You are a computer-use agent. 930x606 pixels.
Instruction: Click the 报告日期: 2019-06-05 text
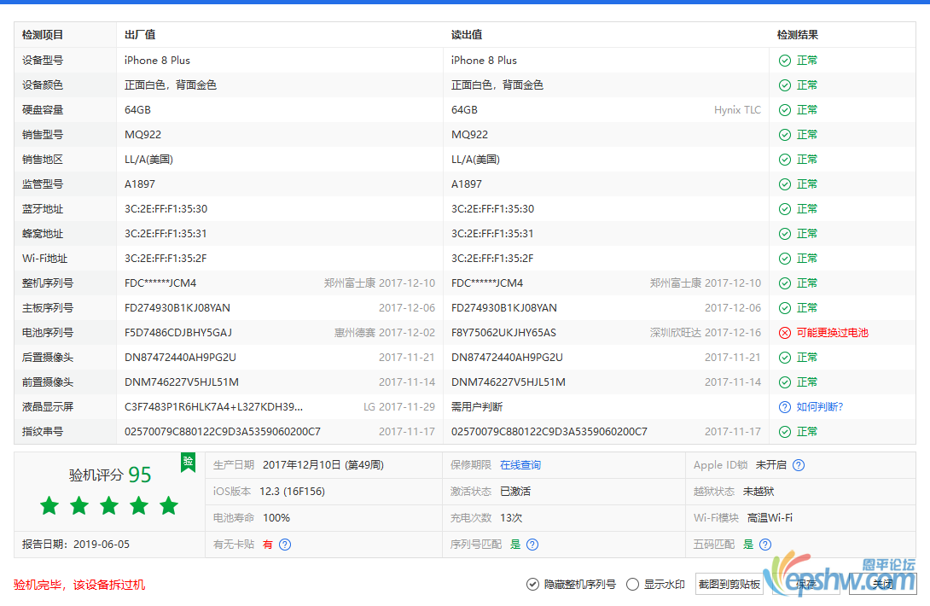76,545
